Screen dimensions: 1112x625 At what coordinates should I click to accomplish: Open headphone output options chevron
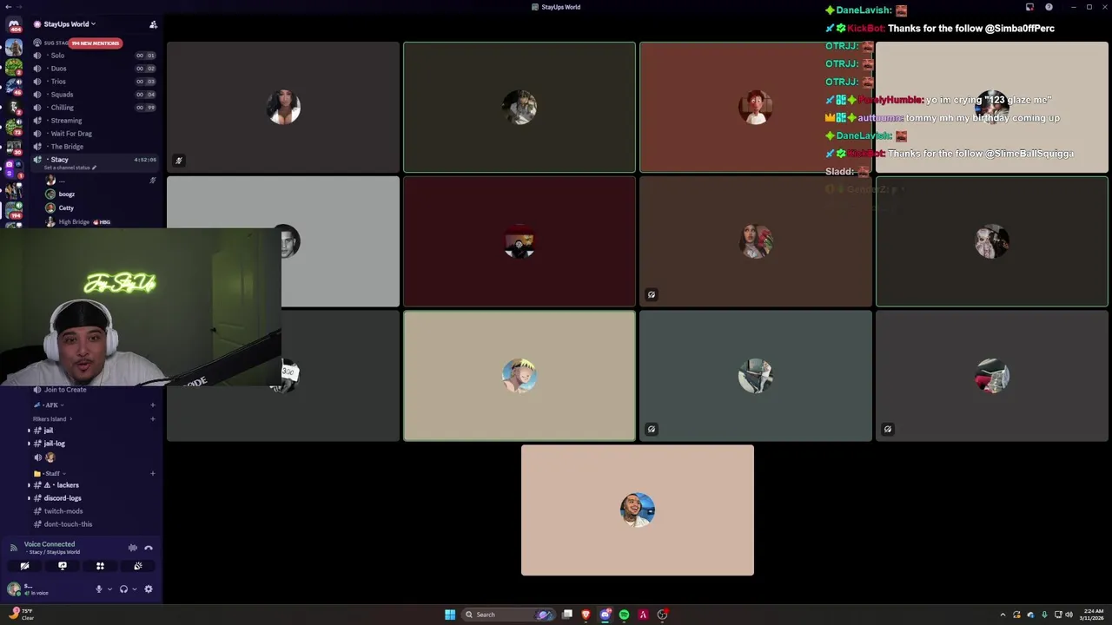[x=135, y=589]
